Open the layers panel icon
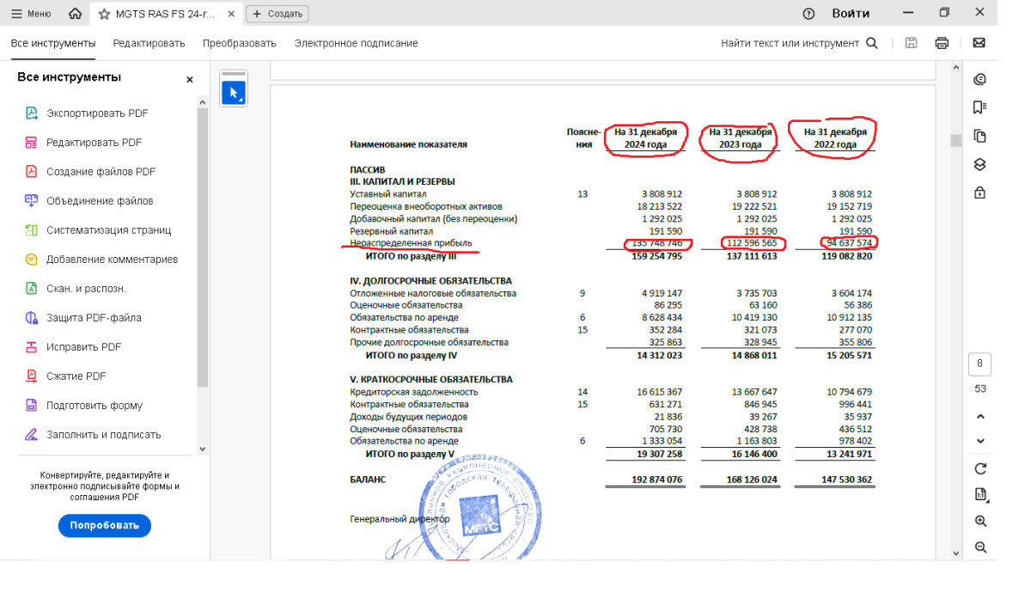1031x593 pixels. (x=979, y=164)
